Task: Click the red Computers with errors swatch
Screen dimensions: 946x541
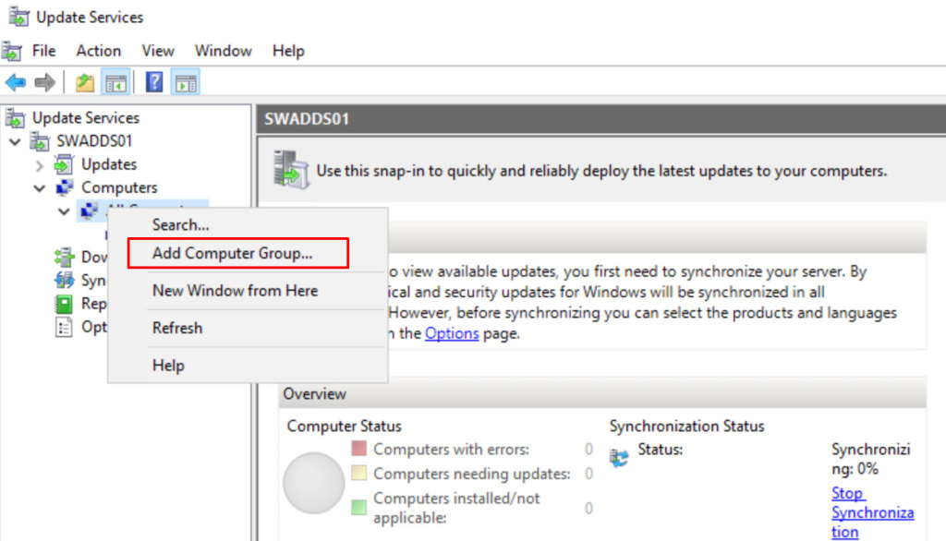Action: tap(359, 448)
